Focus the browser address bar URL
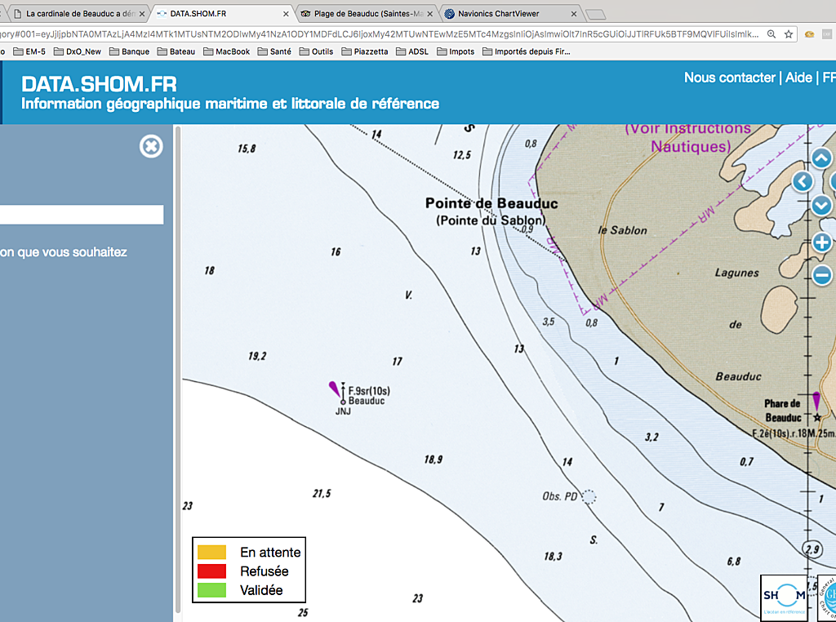836x622 pixels. (x=379, y=34)
